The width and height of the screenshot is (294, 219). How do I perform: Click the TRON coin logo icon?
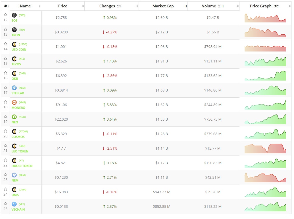pos(14,30)
